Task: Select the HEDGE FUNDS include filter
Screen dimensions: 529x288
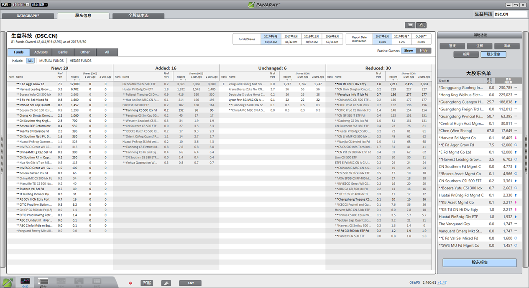Action: pos(80,61)
